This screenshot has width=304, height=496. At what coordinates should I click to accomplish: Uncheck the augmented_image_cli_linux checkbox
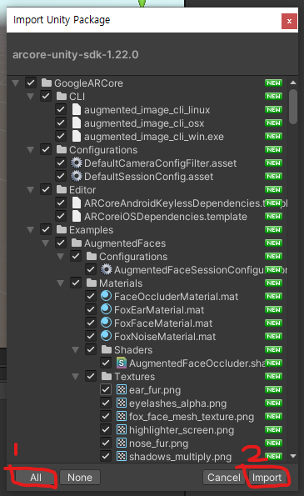point(61,109)
